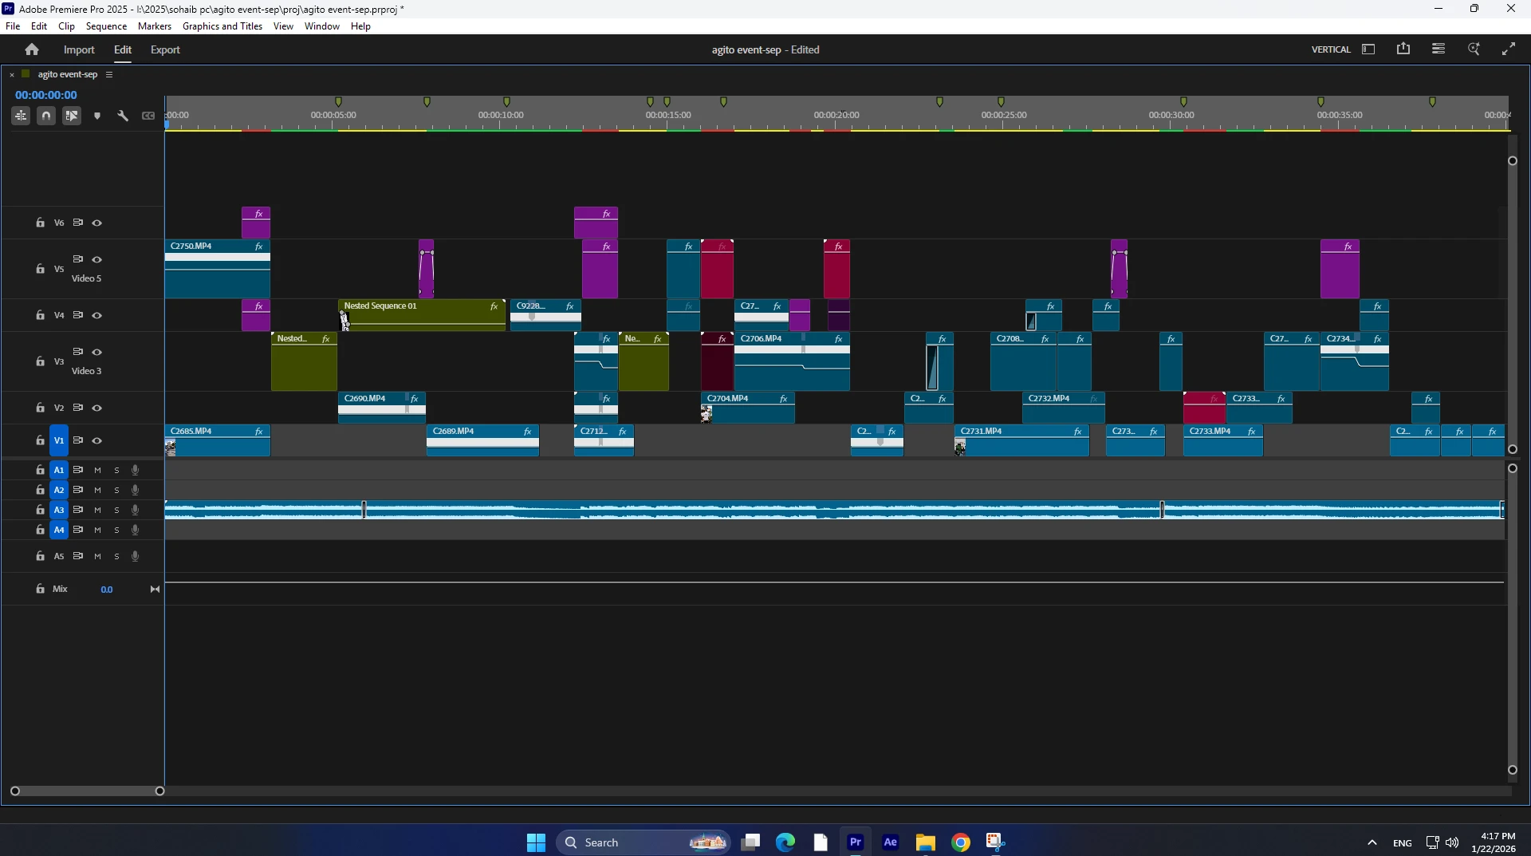Enable voice-over record on track A1
The width and height of the screenshot is (1531, 856).
pos(136,470)
